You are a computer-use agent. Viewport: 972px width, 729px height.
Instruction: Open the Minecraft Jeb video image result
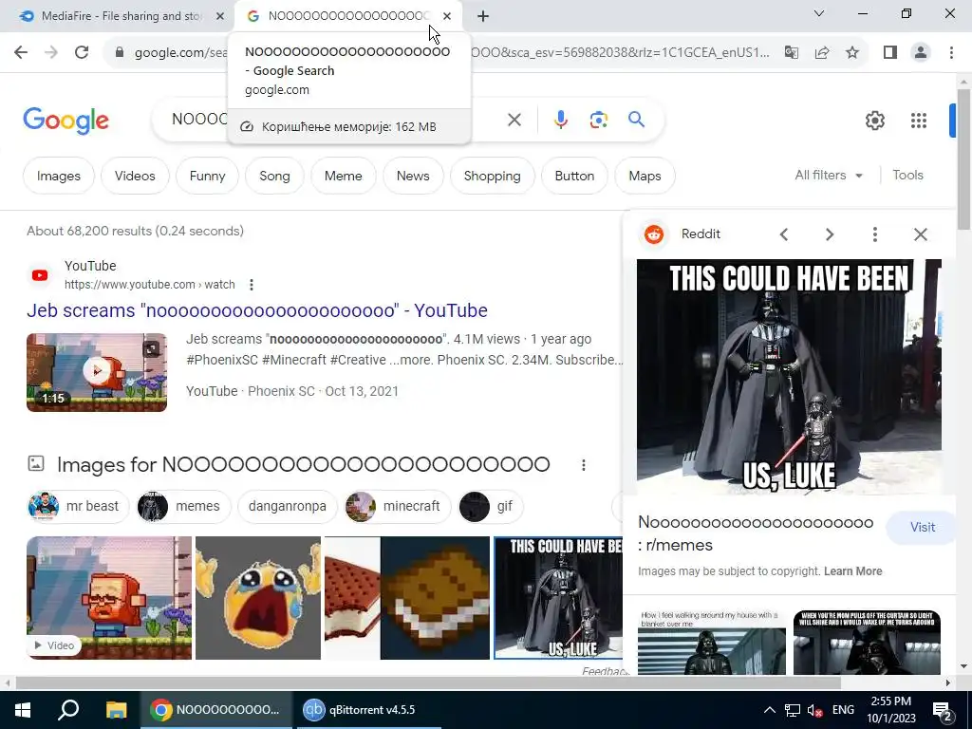109,598
